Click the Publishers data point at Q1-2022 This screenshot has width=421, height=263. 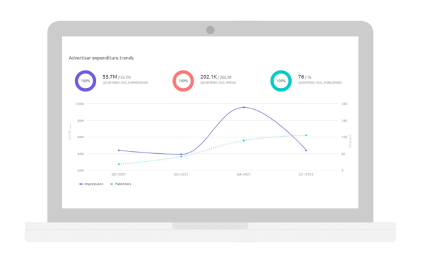[306, 135]
